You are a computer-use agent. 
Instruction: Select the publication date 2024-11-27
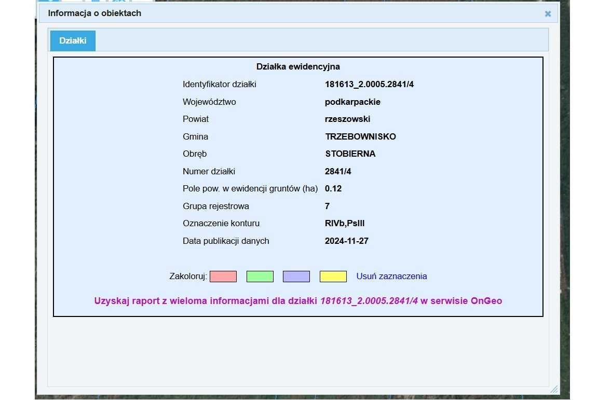pos(346,241)
